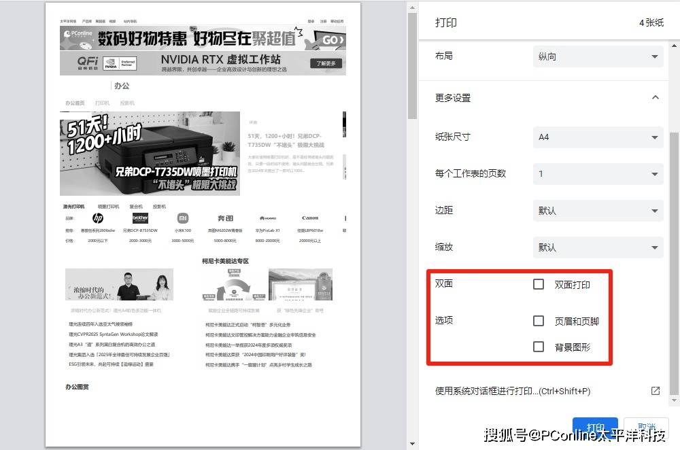Open the 布局 dropdown showing 纵向
This screenshot has height=450, width=680.
(598, 56)
